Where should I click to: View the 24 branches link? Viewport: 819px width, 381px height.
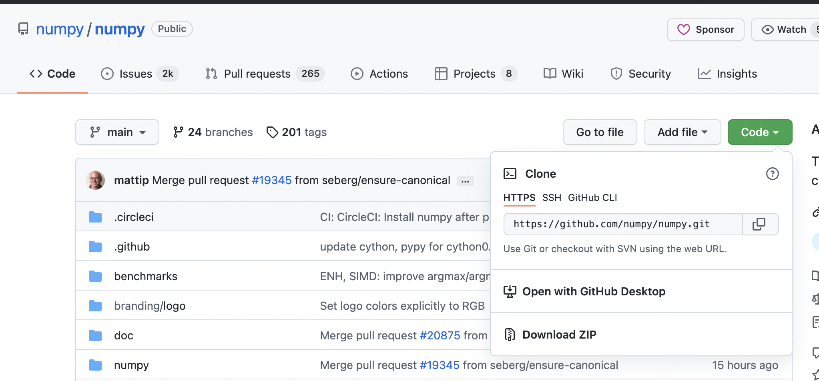click(x=213, y=132)
